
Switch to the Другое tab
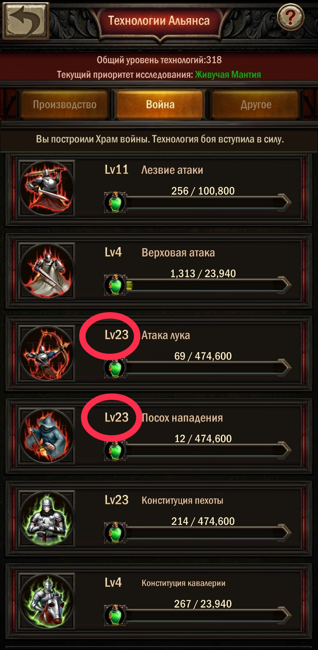256,105
